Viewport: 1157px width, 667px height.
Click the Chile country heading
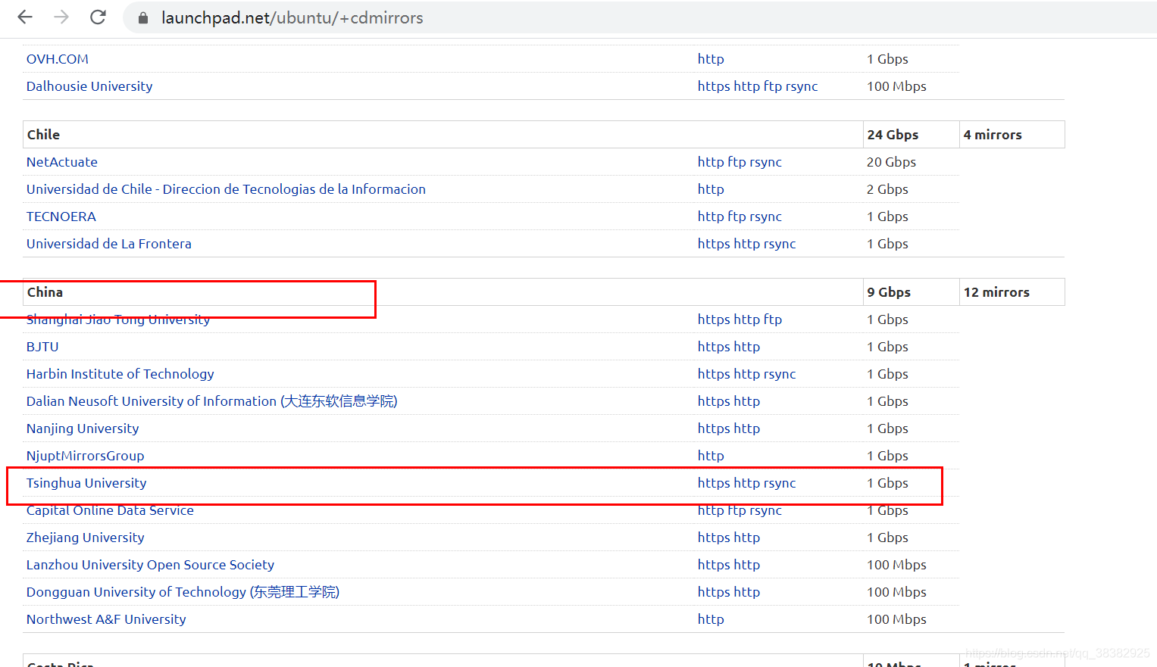(x=43, y=135)
